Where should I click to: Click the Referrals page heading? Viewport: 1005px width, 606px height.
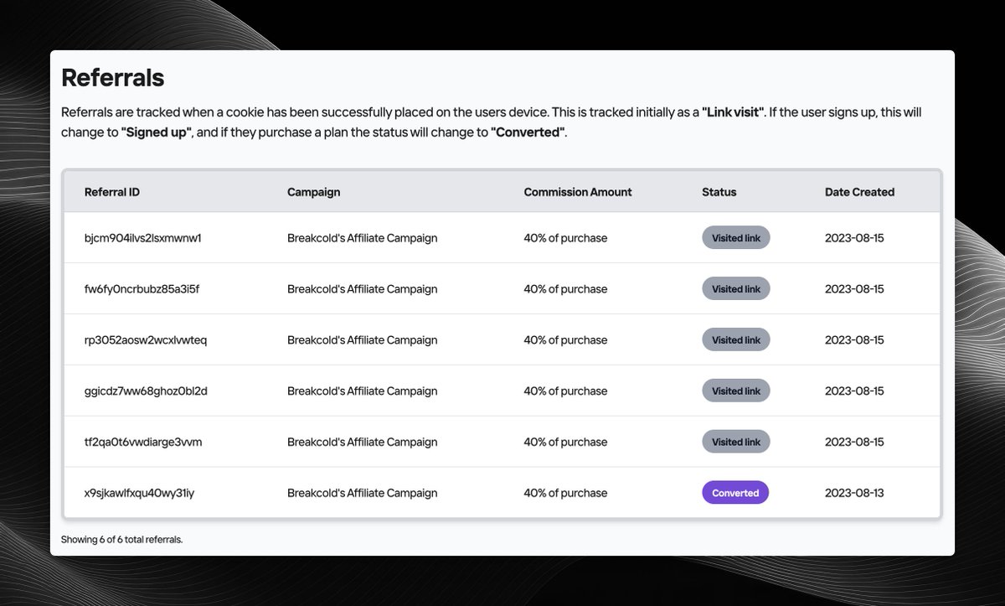113,78
